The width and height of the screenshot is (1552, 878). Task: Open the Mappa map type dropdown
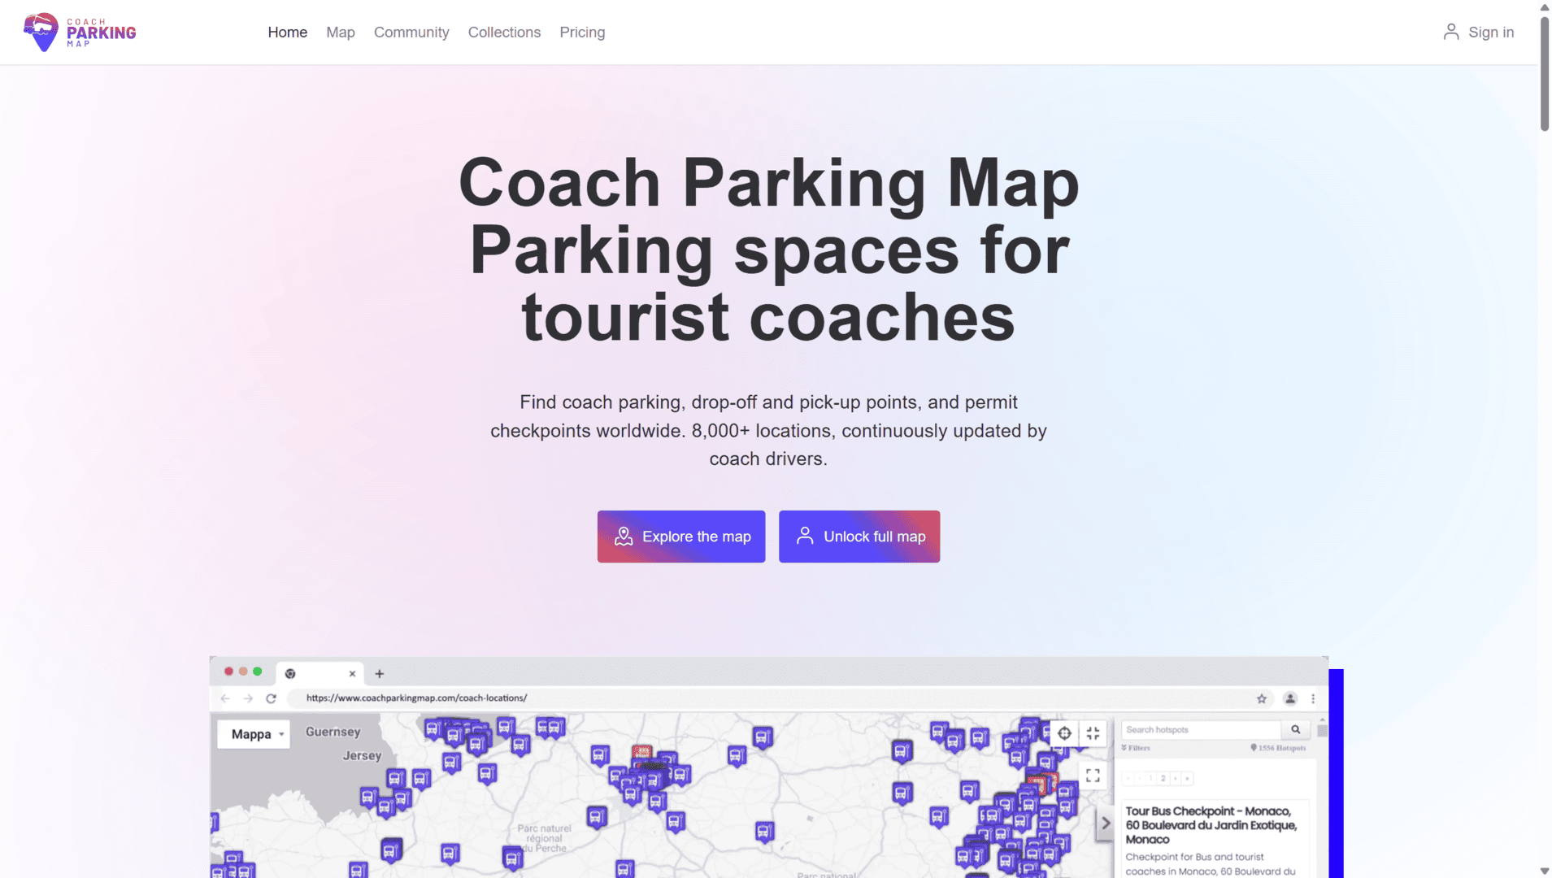254,734
